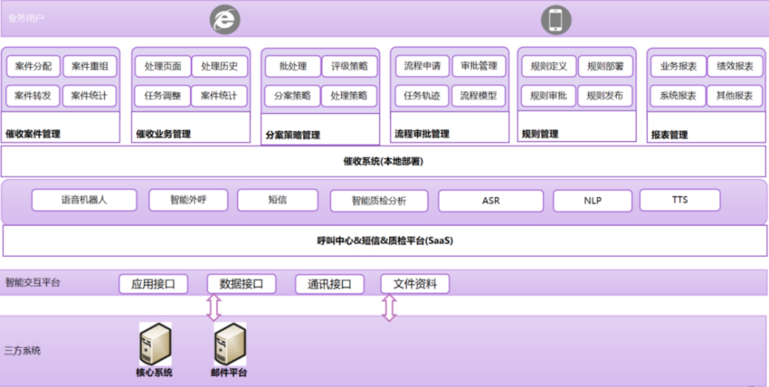Image resolution: width=769 pixels, height=387 pixels.
Task: Click the 审批管理 box
Action: (479, 66)
